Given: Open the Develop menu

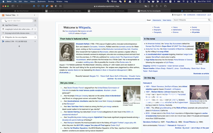Looking at the screenshot, I should pyautogui.click(x=51, y=1).
